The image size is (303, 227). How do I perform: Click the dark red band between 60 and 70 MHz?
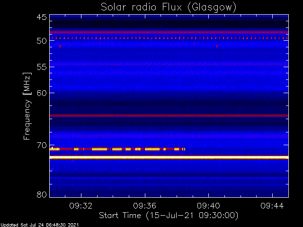point(169,115)
